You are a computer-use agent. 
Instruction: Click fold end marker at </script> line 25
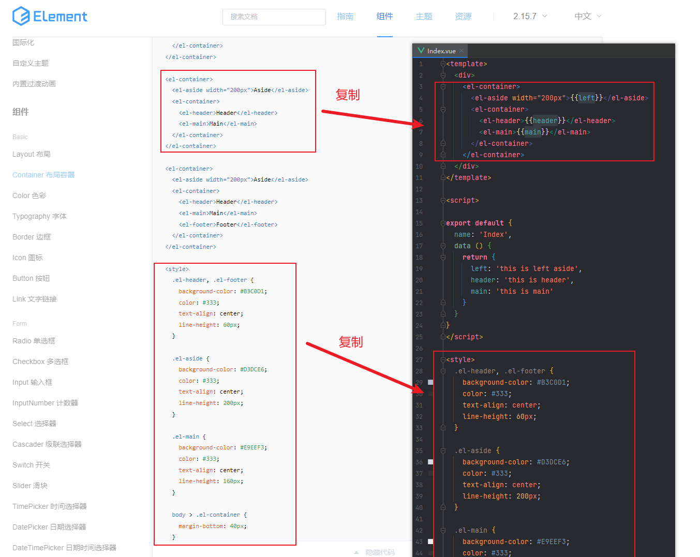point(443,337)
